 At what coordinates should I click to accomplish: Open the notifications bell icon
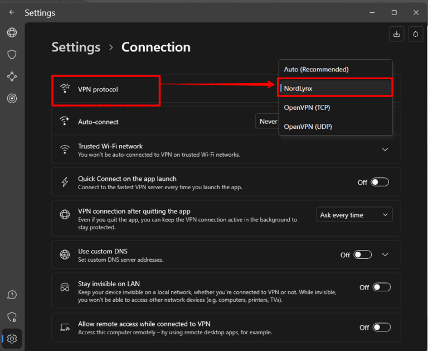pos(415,34)
